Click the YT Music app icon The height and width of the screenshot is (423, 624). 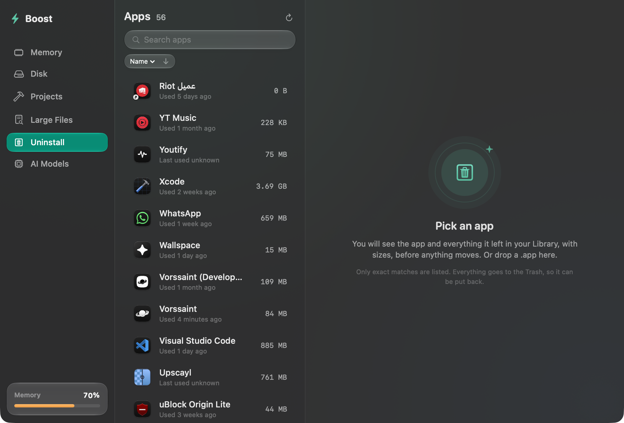[142, 122]
